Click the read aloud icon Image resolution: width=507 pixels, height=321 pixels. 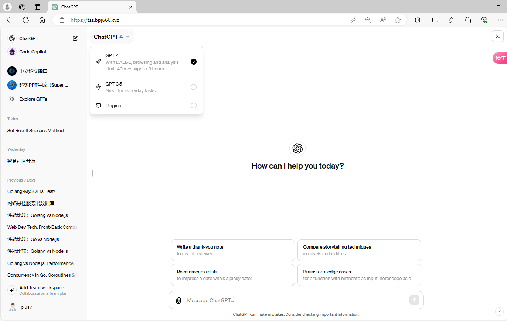383,20
